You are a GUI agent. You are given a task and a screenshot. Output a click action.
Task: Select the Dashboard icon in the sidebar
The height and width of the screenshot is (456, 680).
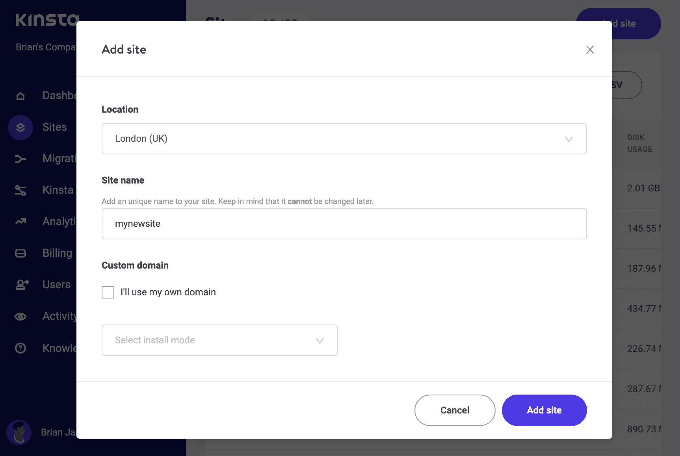coord(20,95)
